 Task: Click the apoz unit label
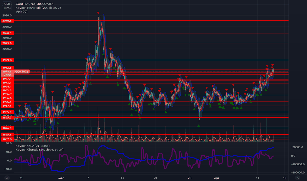[x=7, y=8]
